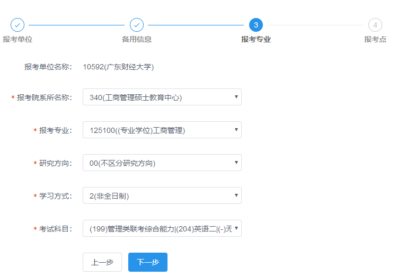Open the 报考专业 dropdown showing 125100
The width and height of the screenshot is (397, 277).
click(x=162, y=130)
